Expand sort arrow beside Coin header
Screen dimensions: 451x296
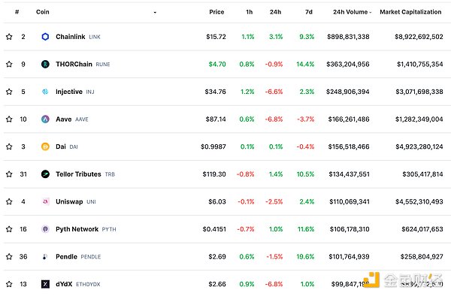point(155,12)
